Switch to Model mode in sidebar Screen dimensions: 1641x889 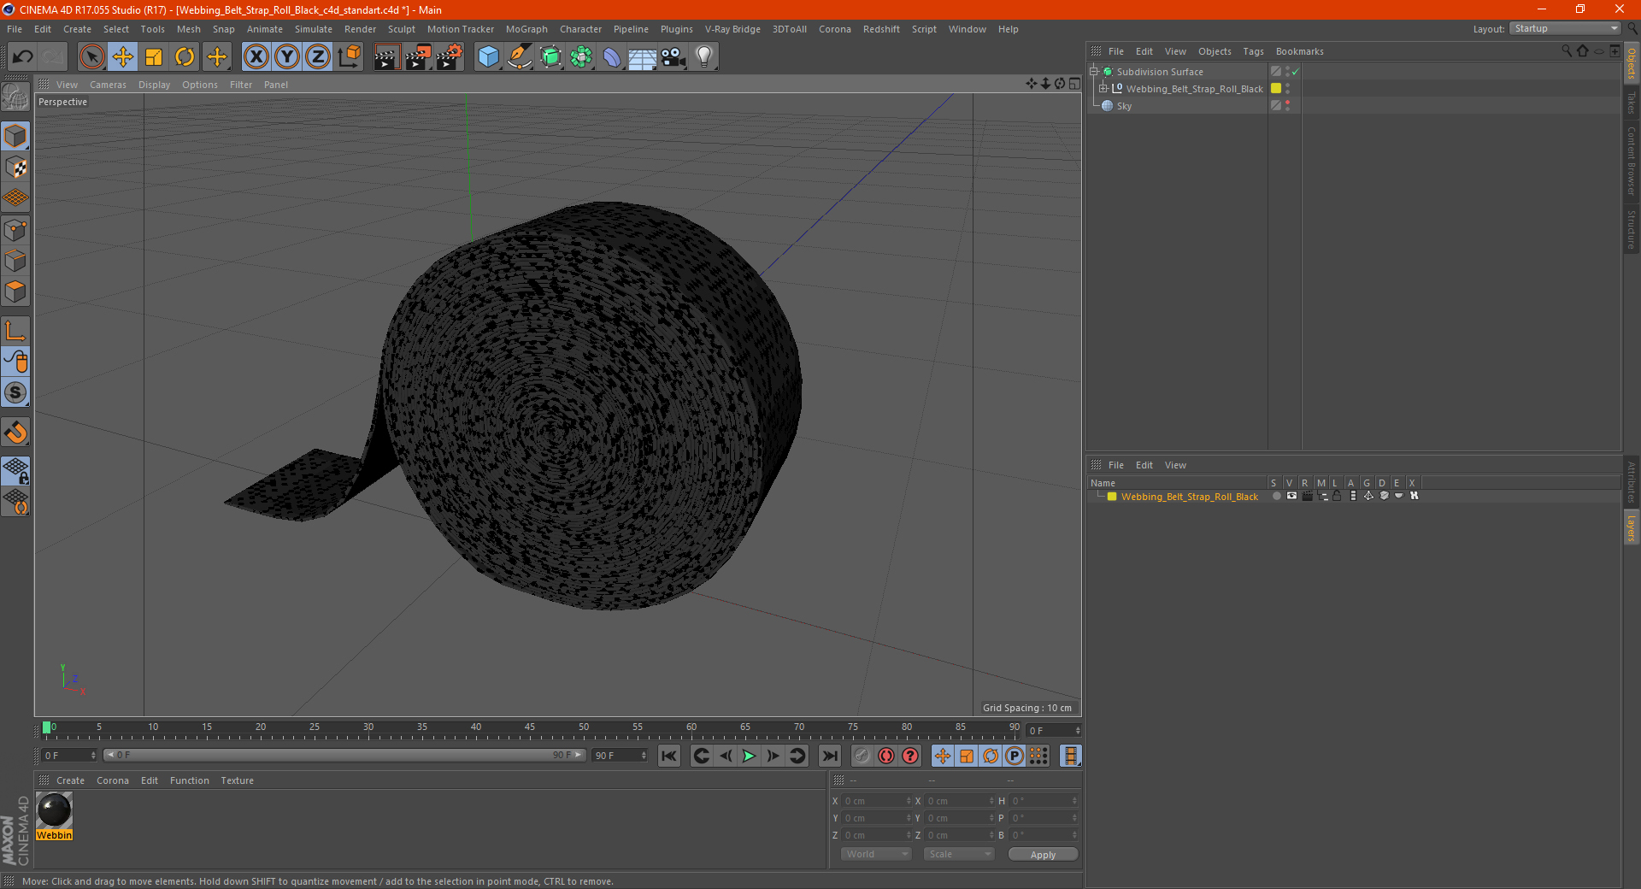(15, 137)
